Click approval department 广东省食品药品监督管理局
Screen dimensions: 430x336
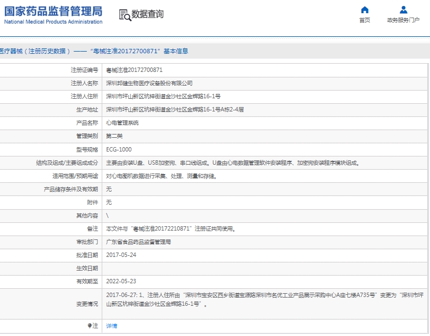tap(139, 242)
